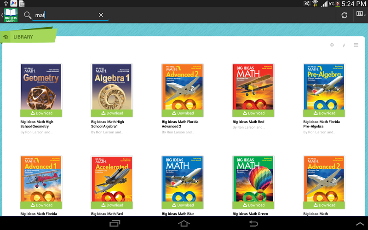Select title 'Big Ideas Math Blue'
Viewport: 368px width, 230px height.
tap(178, 214)
